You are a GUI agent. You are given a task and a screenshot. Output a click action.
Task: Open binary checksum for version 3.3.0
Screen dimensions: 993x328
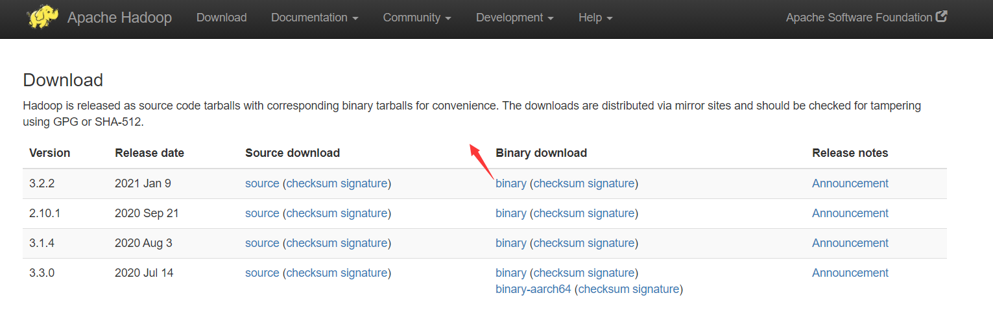[559, 273]
